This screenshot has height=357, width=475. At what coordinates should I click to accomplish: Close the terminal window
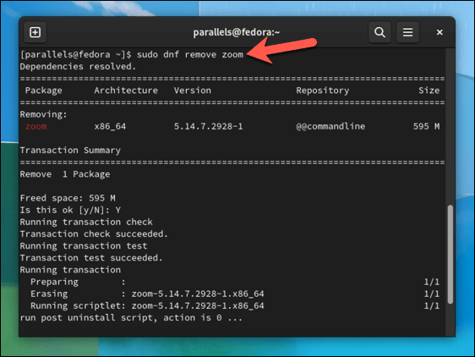pyautogui.click(x=440, y=32)
